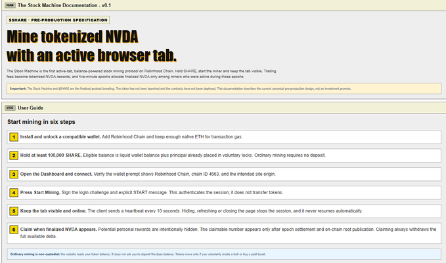Click the 'Important:' notice box
446x263 pixels.
tap(224, 89)
